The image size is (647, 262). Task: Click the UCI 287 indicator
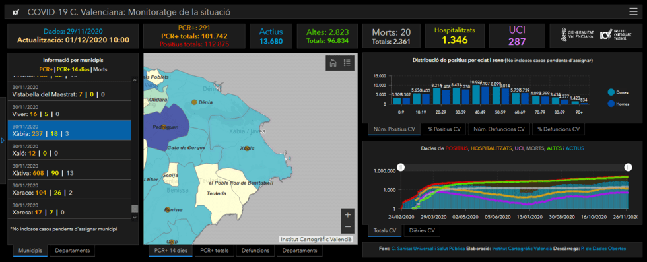[x=516, y=36]
